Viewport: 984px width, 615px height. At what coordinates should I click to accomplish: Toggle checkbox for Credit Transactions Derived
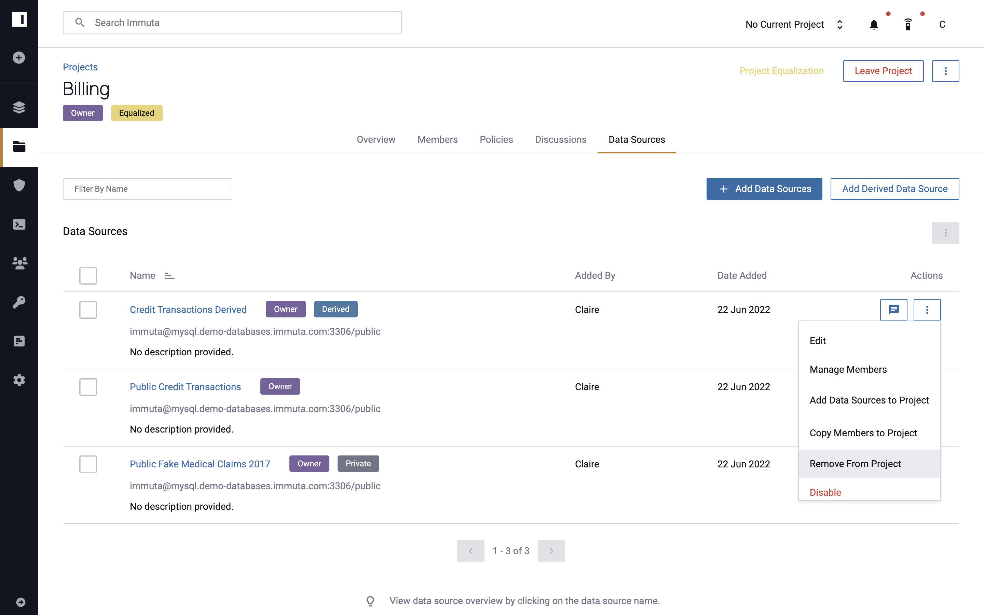point(88,310)
